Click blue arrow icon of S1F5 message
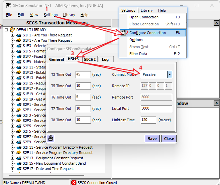 19,51
